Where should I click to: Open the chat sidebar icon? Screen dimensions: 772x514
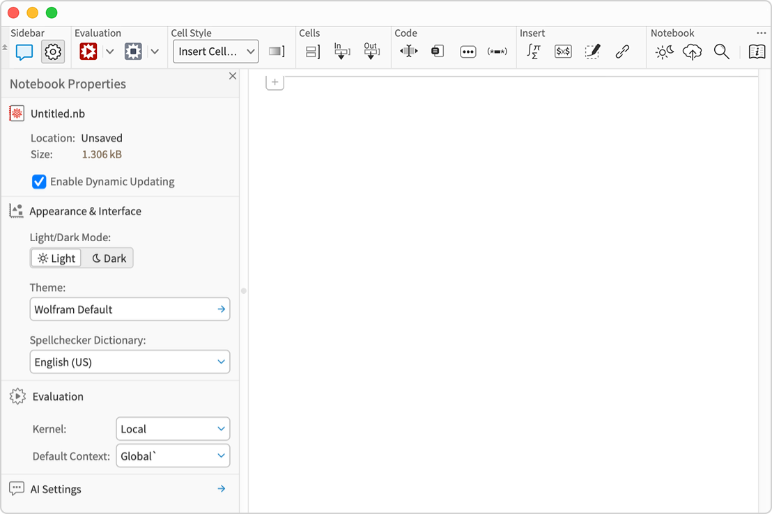coord(24,52)
